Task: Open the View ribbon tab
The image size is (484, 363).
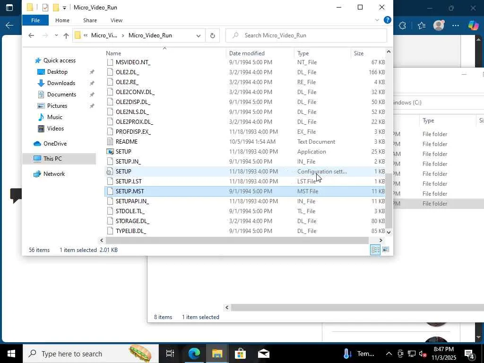Action: point(116,20)
